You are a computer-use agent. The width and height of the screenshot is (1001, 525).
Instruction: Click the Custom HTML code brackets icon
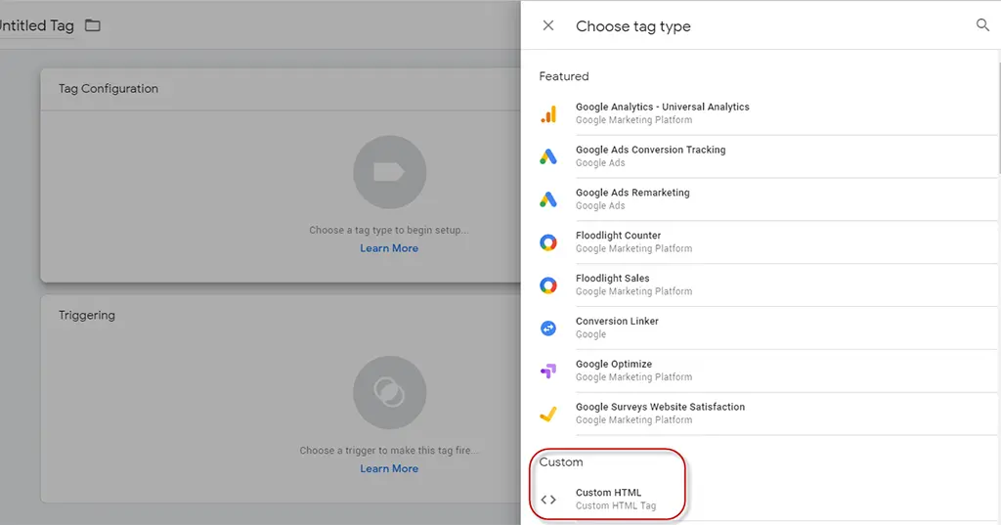[x=548, y=500]
